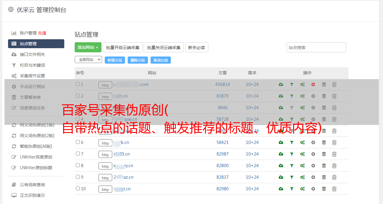Click the red play icon in row 1
This screenshot has height=204, width=383.
[x=313, y=84]
